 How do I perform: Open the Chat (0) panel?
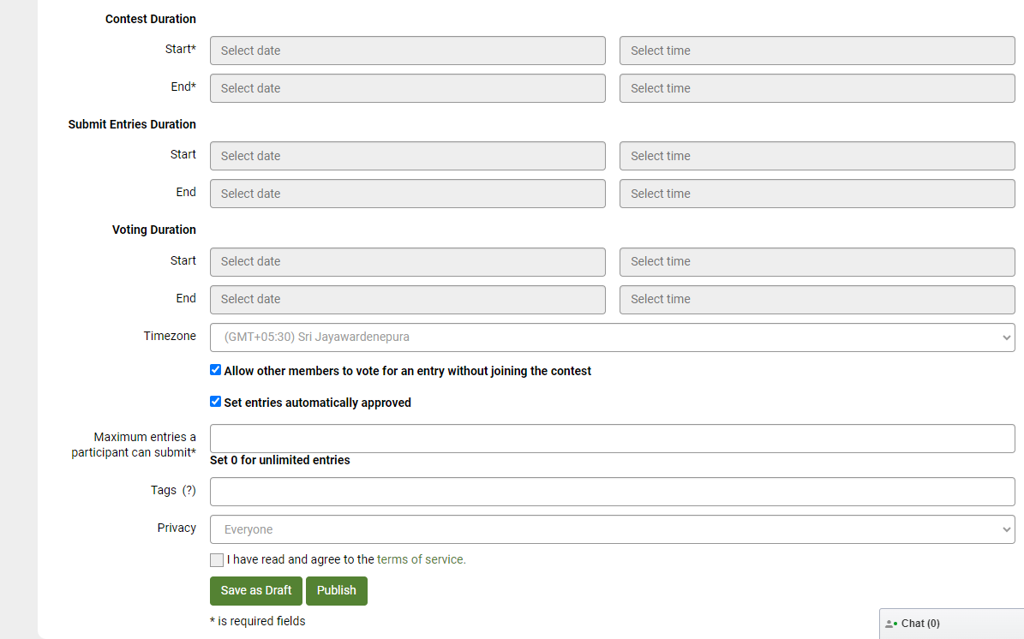[x=919, y=624]
